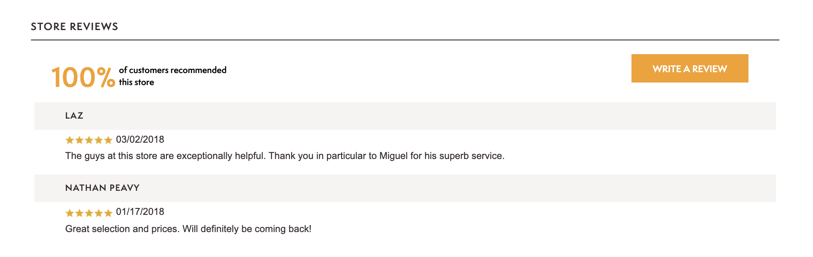Click the fourth star in Laz's rating
Viewport: 813px width, 257px height.
pos(99,140)
